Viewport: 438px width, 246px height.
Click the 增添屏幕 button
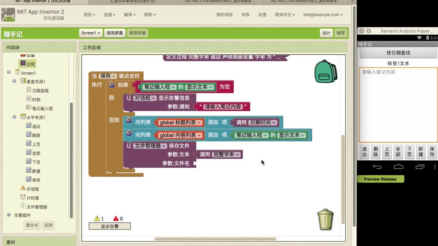pyautogui.click(x=115, y=33)
